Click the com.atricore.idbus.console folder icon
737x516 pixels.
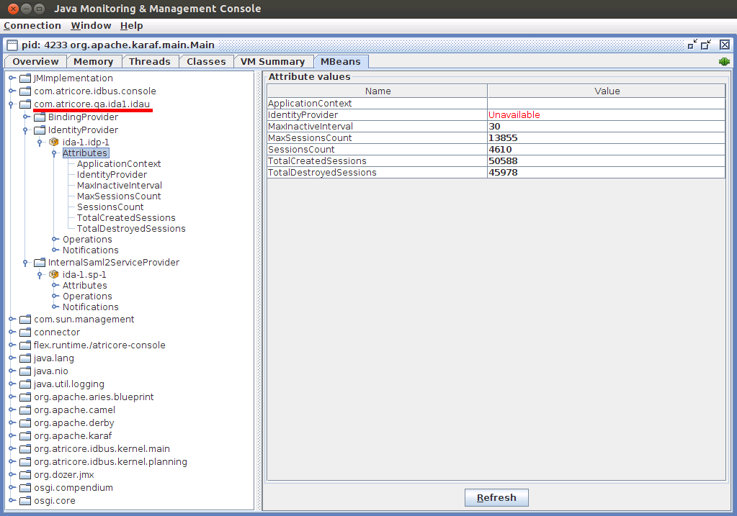click(25, 91)
